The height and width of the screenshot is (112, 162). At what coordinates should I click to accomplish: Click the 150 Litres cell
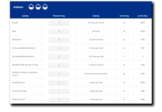(x=96, y=31)
